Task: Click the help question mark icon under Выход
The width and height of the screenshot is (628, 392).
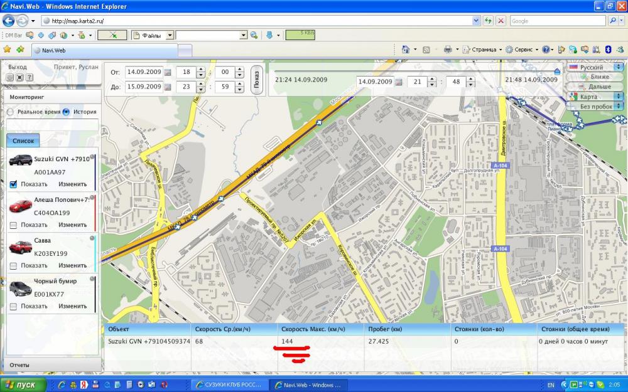Action: 30,77
